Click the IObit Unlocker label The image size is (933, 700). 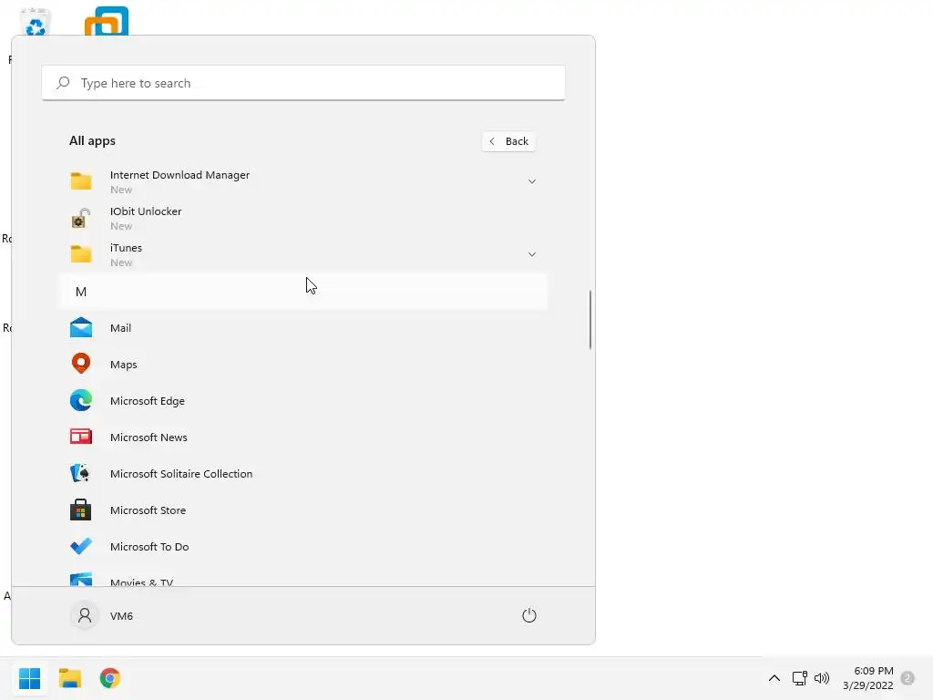146,211
